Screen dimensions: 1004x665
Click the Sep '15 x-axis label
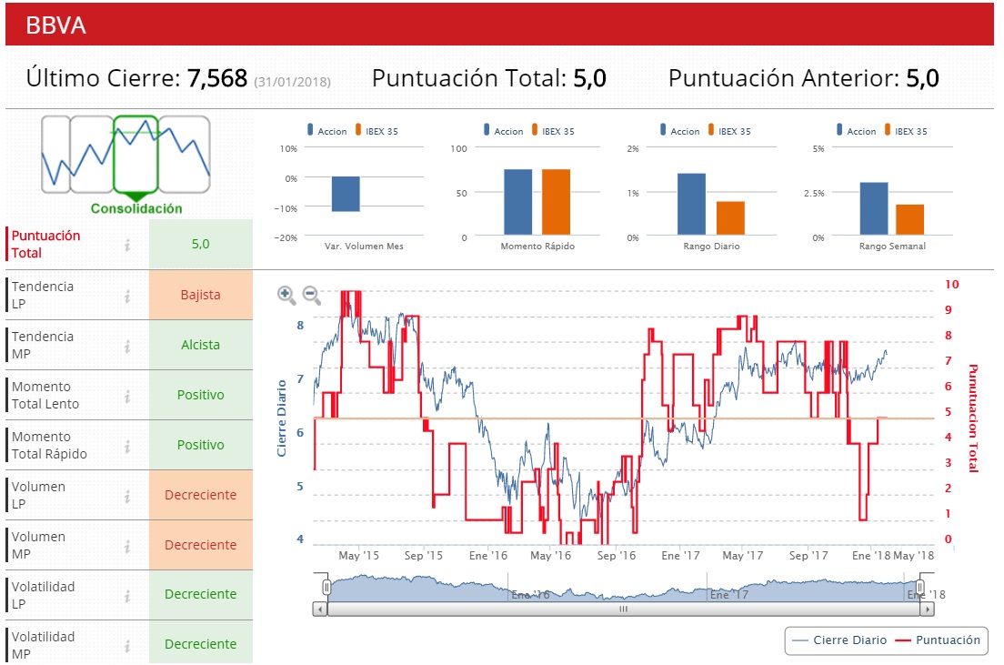[x=423, y=556]
